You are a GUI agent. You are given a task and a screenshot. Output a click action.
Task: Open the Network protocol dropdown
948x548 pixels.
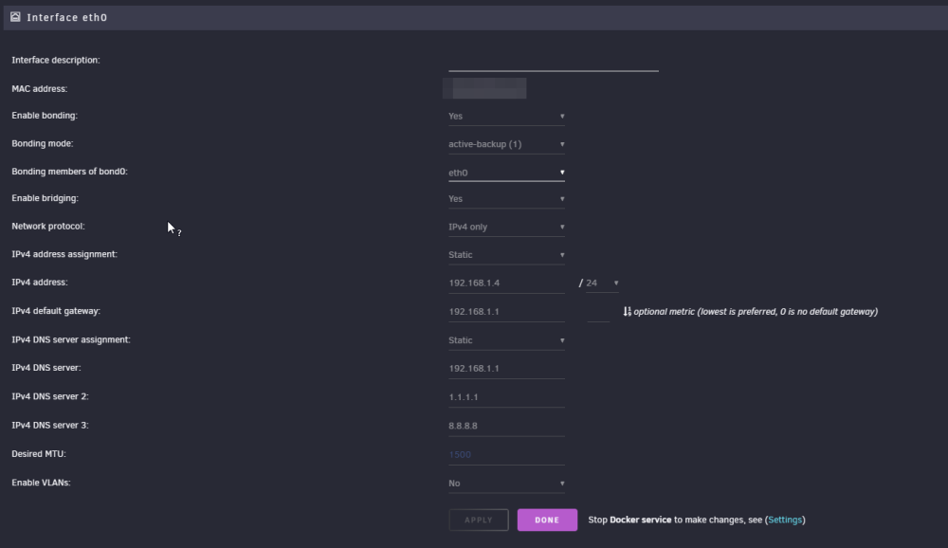[506, 227]
